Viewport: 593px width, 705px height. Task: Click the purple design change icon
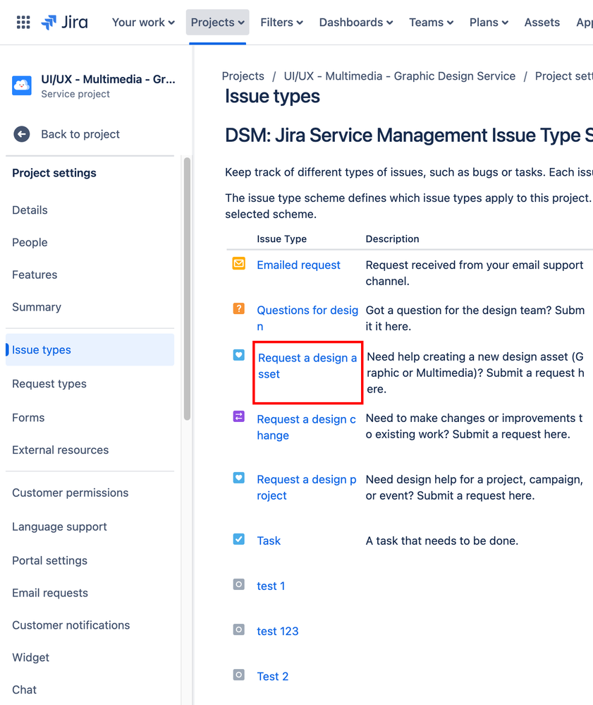pos(238,417)
